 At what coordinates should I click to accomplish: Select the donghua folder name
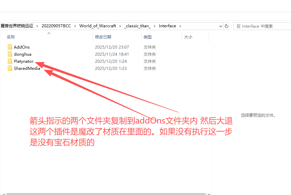22,54
